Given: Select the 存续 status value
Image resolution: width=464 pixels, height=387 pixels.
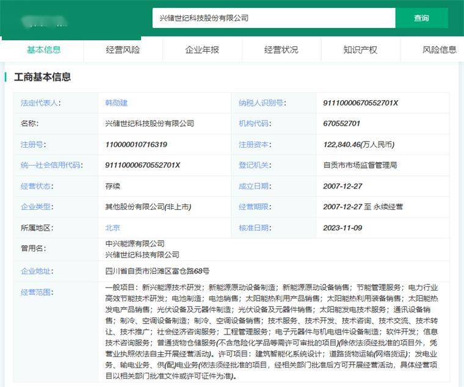Looking at the screenshot, I should [x=113, y=186].
